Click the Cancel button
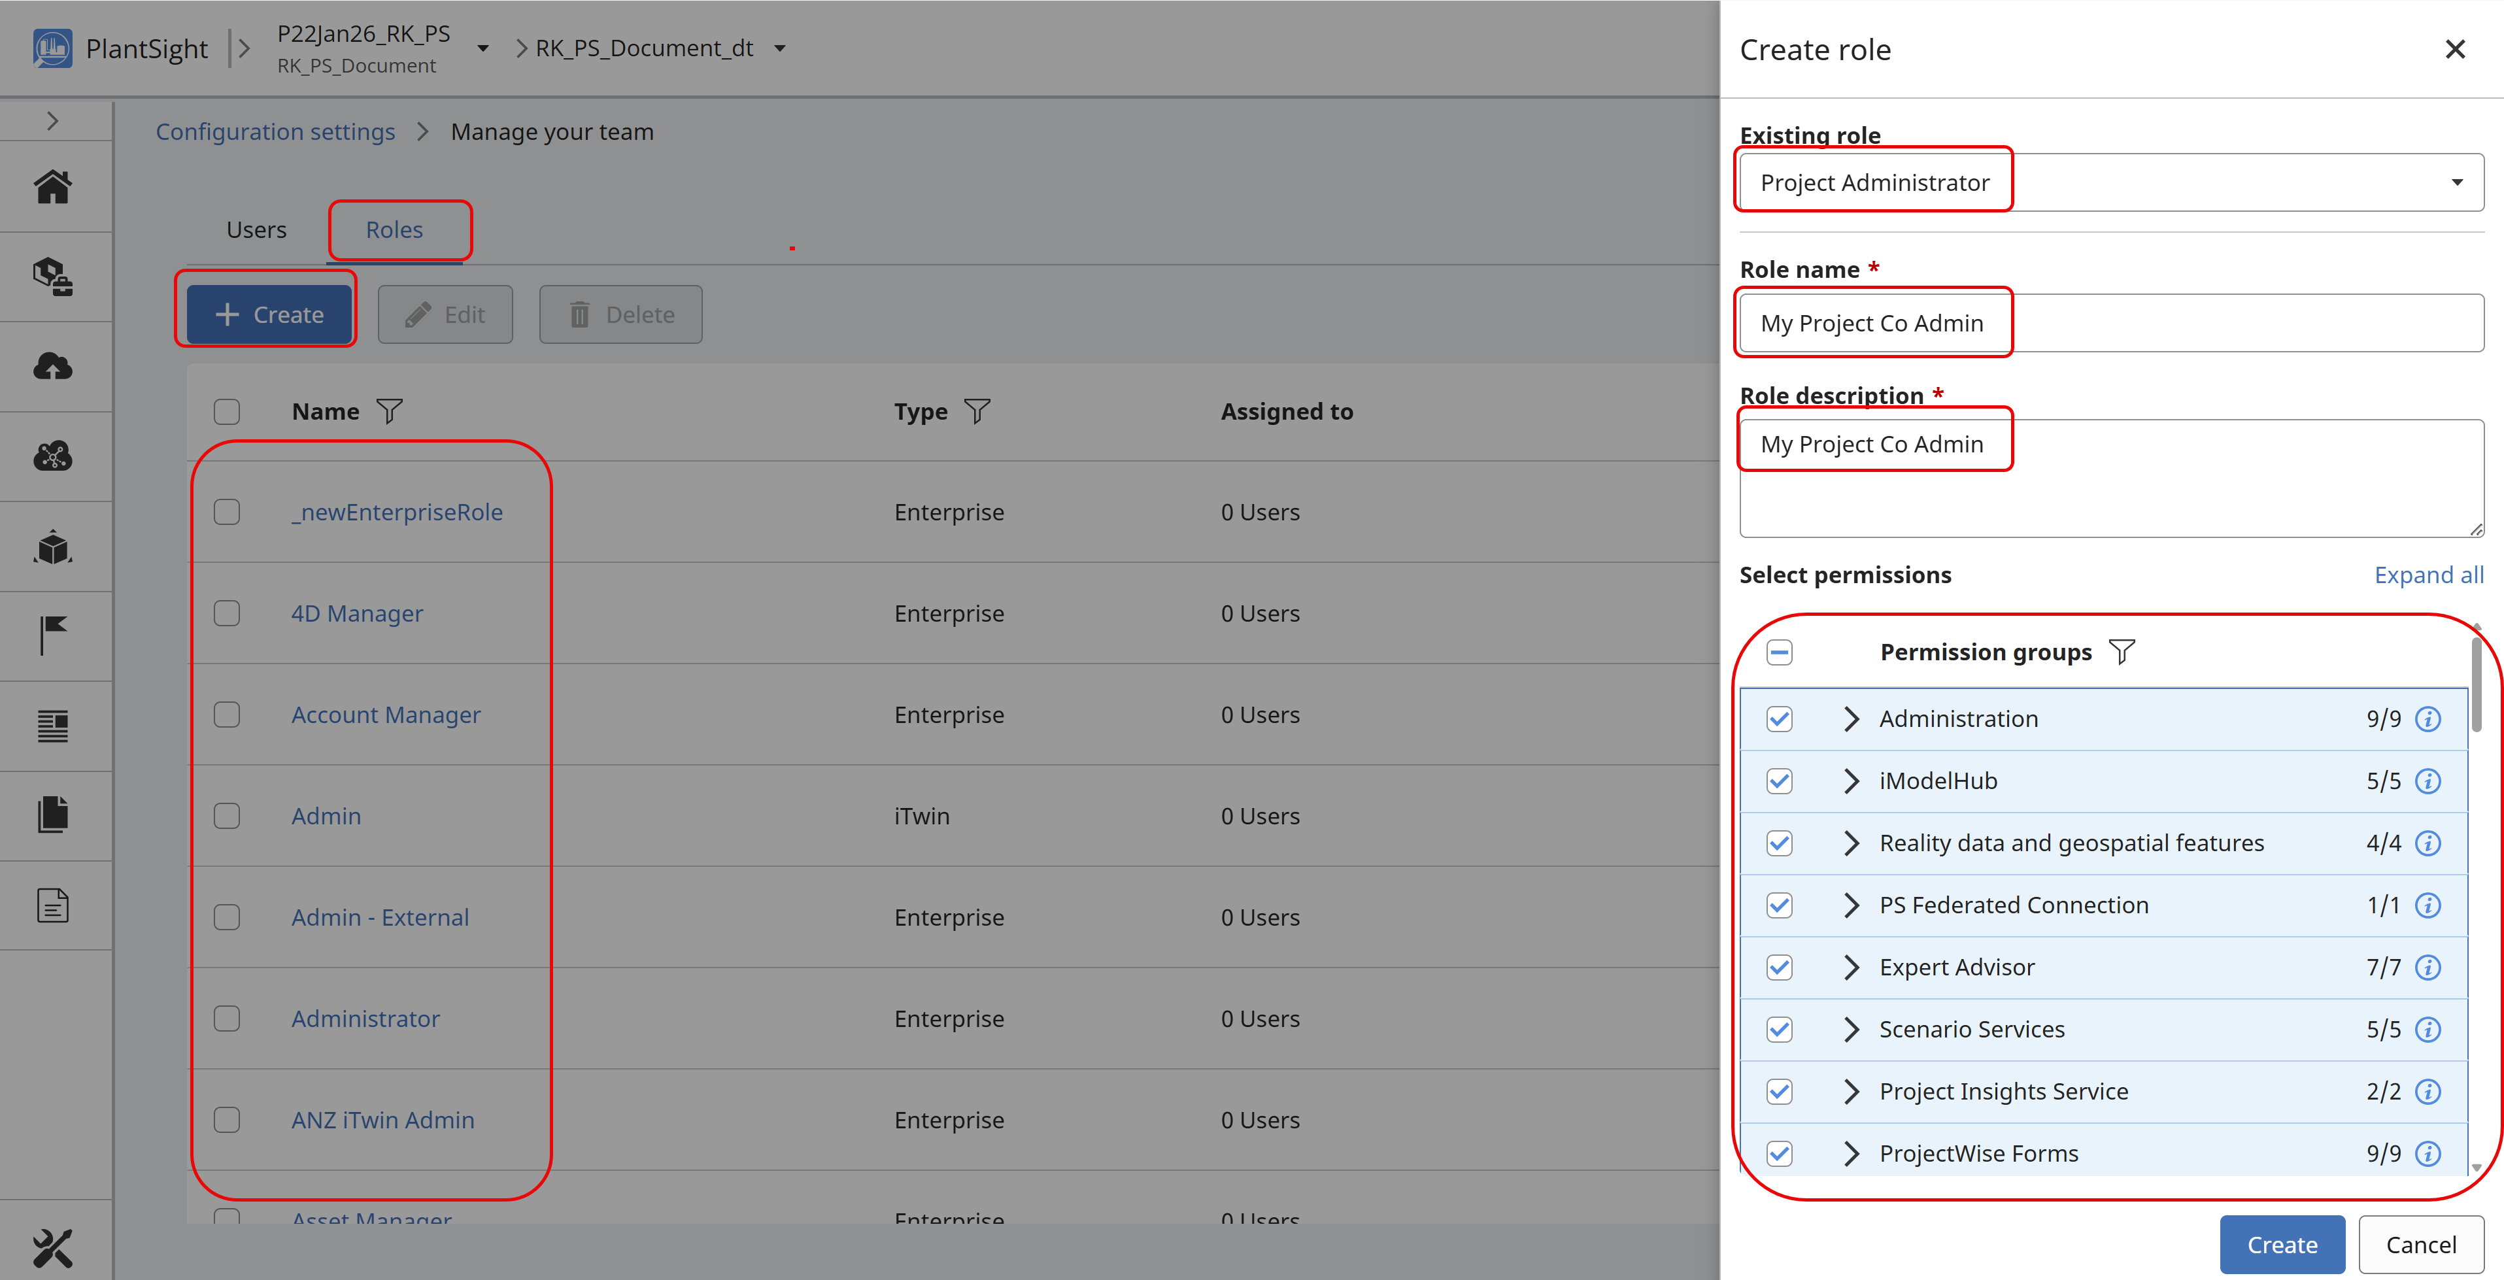 click(x=2420, y=1245)
